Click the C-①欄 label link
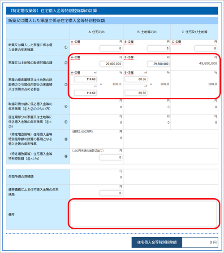Image resolution: width=224 pixels, height=253 pixels. [177, 42]
